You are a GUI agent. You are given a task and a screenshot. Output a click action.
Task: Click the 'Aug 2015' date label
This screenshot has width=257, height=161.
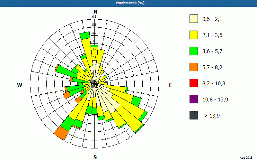coord(246,158)
